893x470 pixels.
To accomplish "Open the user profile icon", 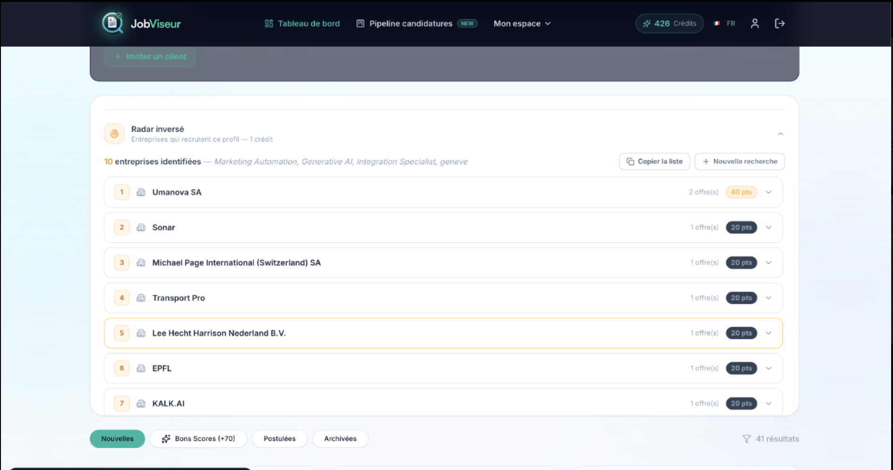I will click(755, 24).
